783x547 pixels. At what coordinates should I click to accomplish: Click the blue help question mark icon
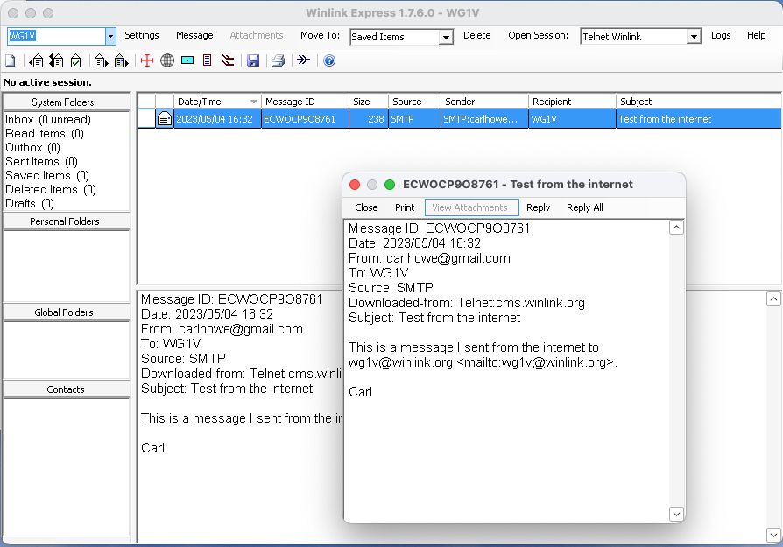pyautogui.click(x=329, y=60)
